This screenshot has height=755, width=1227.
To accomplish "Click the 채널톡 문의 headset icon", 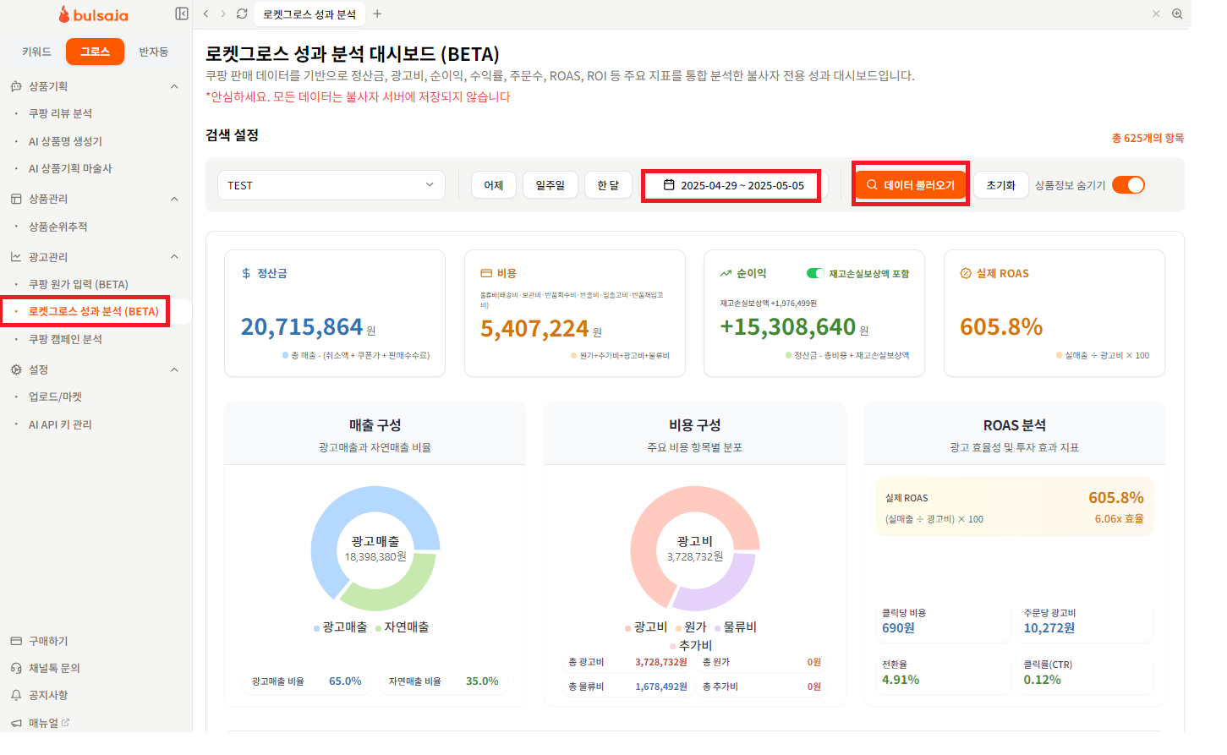I will coord(16,668).
